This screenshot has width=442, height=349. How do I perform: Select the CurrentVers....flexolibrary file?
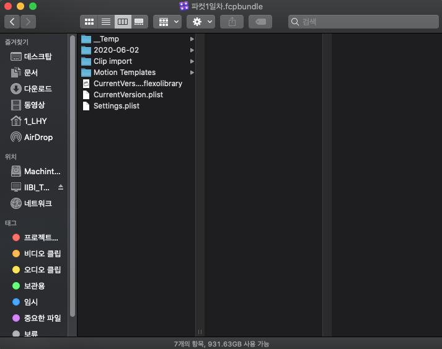pyautogui.click(x=136, y=84)
